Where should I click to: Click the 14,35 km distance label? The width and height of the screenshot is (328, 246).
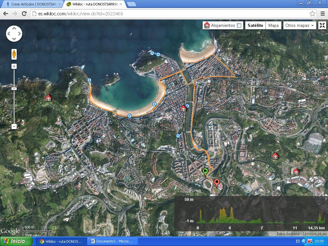coord(316,228)
